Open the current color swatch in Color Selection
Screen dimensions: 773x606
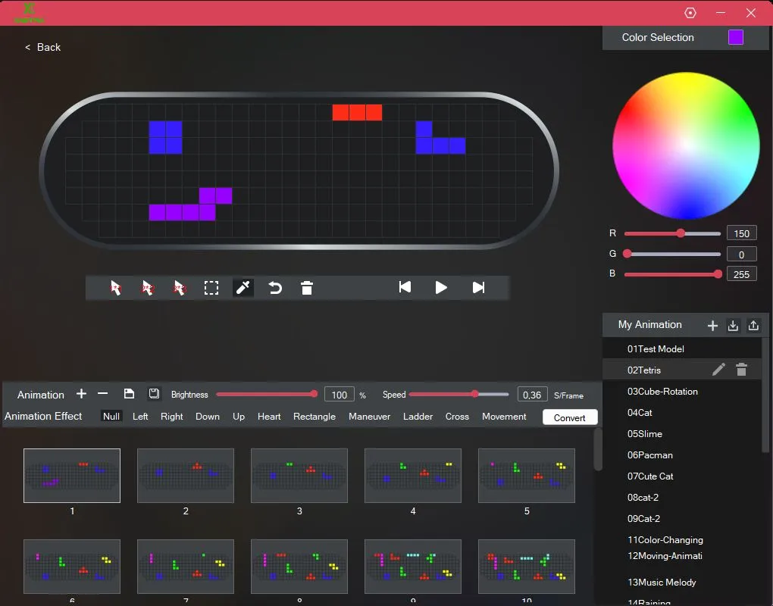coord(736,37)
